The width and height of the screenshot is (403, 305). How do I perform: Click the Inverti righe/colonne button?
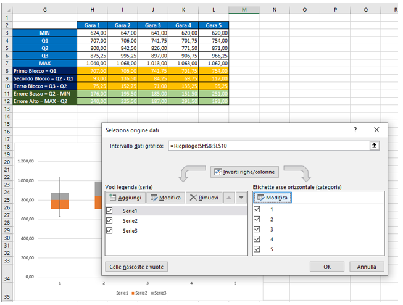tap(244, 172)
